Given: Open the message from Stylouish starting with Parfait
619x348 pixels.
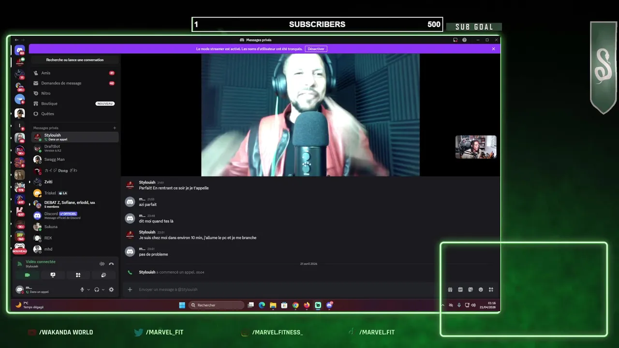Looking at the screenshot, I should point(174,188).
